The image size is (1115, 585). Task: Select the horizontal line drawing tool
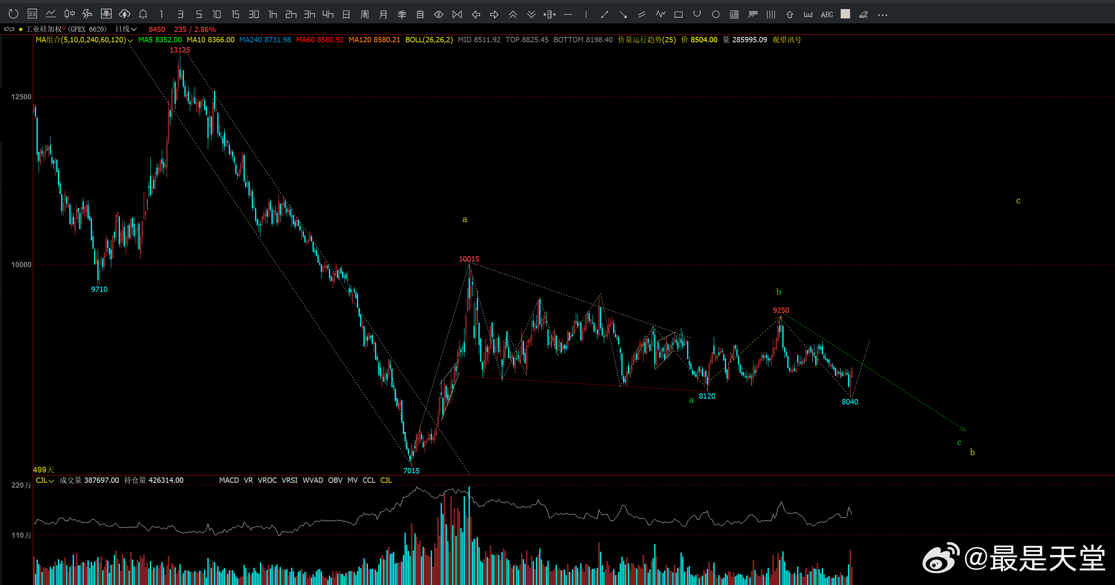coord(568,15)
